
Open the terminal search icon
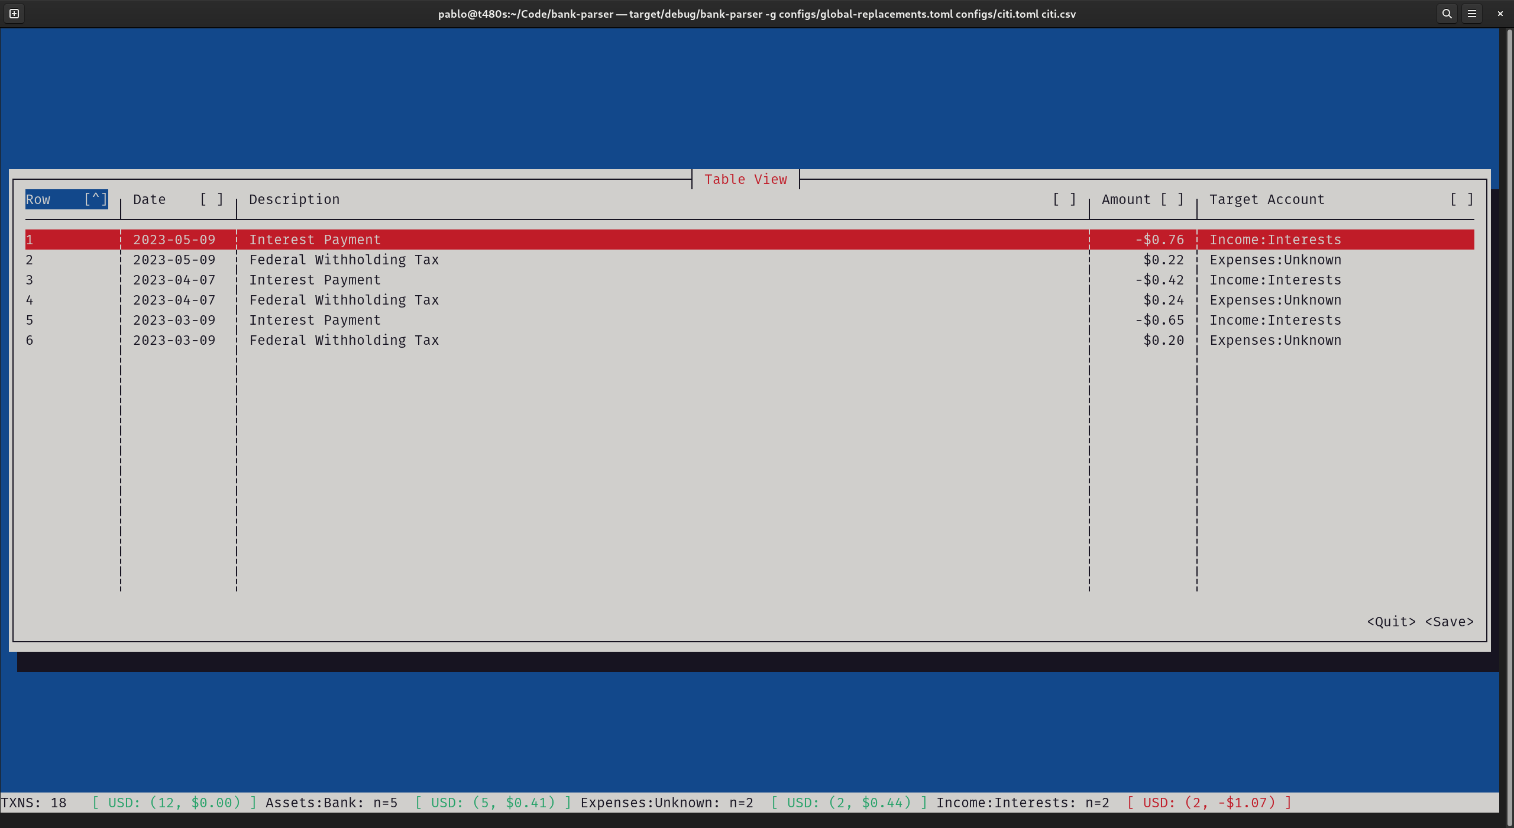(1447, 14)
